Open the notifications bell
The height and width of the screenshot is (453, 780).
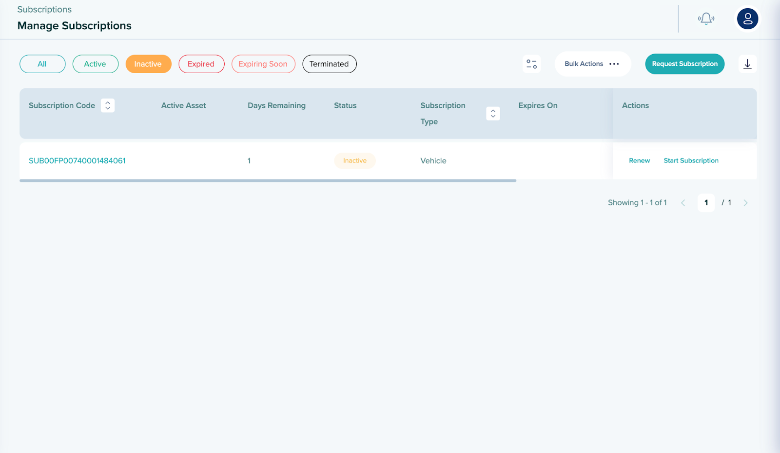coord(706,19)
